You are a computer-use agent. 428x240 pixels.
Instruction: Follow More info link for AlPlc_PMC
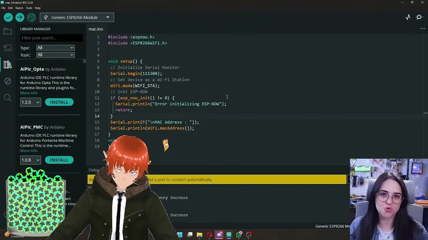pyautogui.click(x=29, y=151)
